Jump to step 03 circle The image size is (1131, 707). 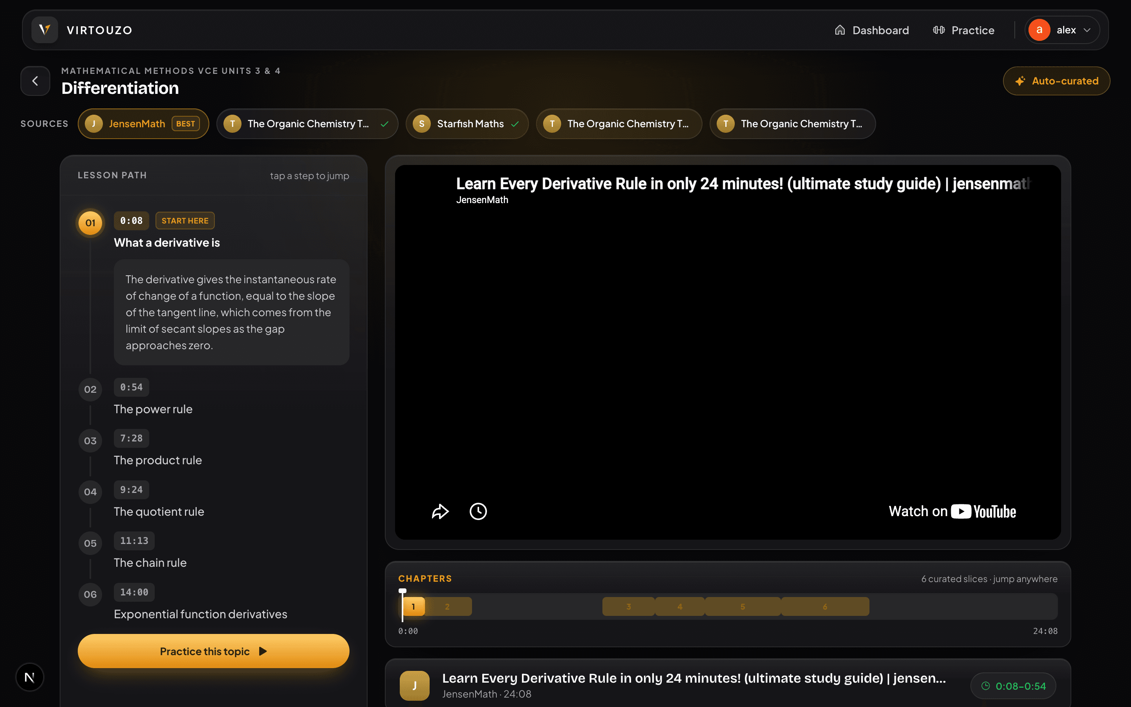pos(90,441)
